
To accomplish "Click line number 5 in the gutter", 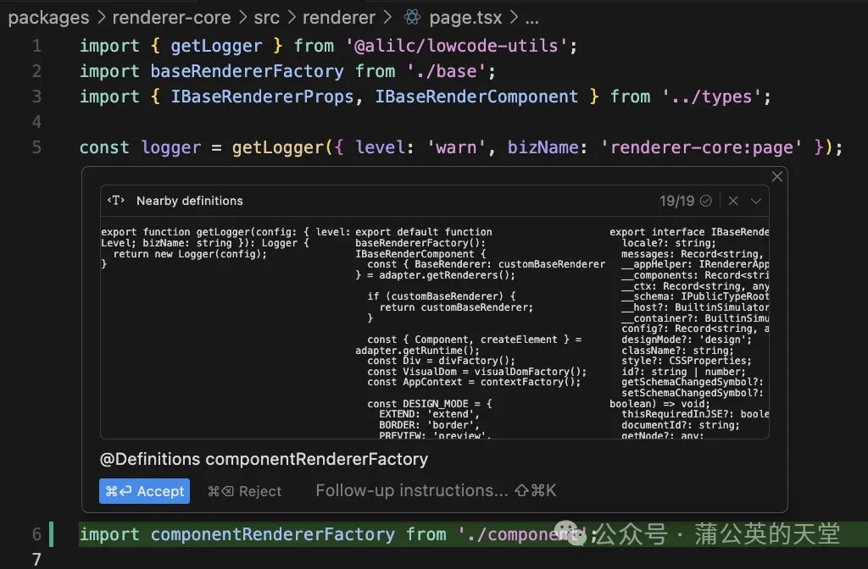I will [36, 147].
